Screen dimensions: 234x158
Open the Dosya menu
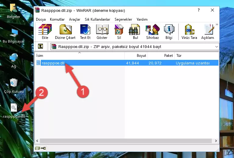[x=41, y=19]
